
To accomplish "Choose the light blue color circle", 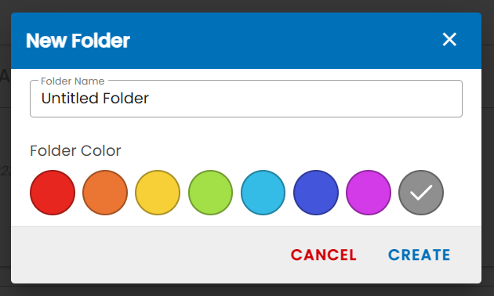I will pyautogui.click(x=263, y=193).
